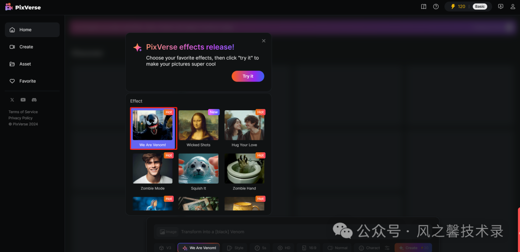Close the effects release popup
The image size is (520, 252).
(264, 41)
